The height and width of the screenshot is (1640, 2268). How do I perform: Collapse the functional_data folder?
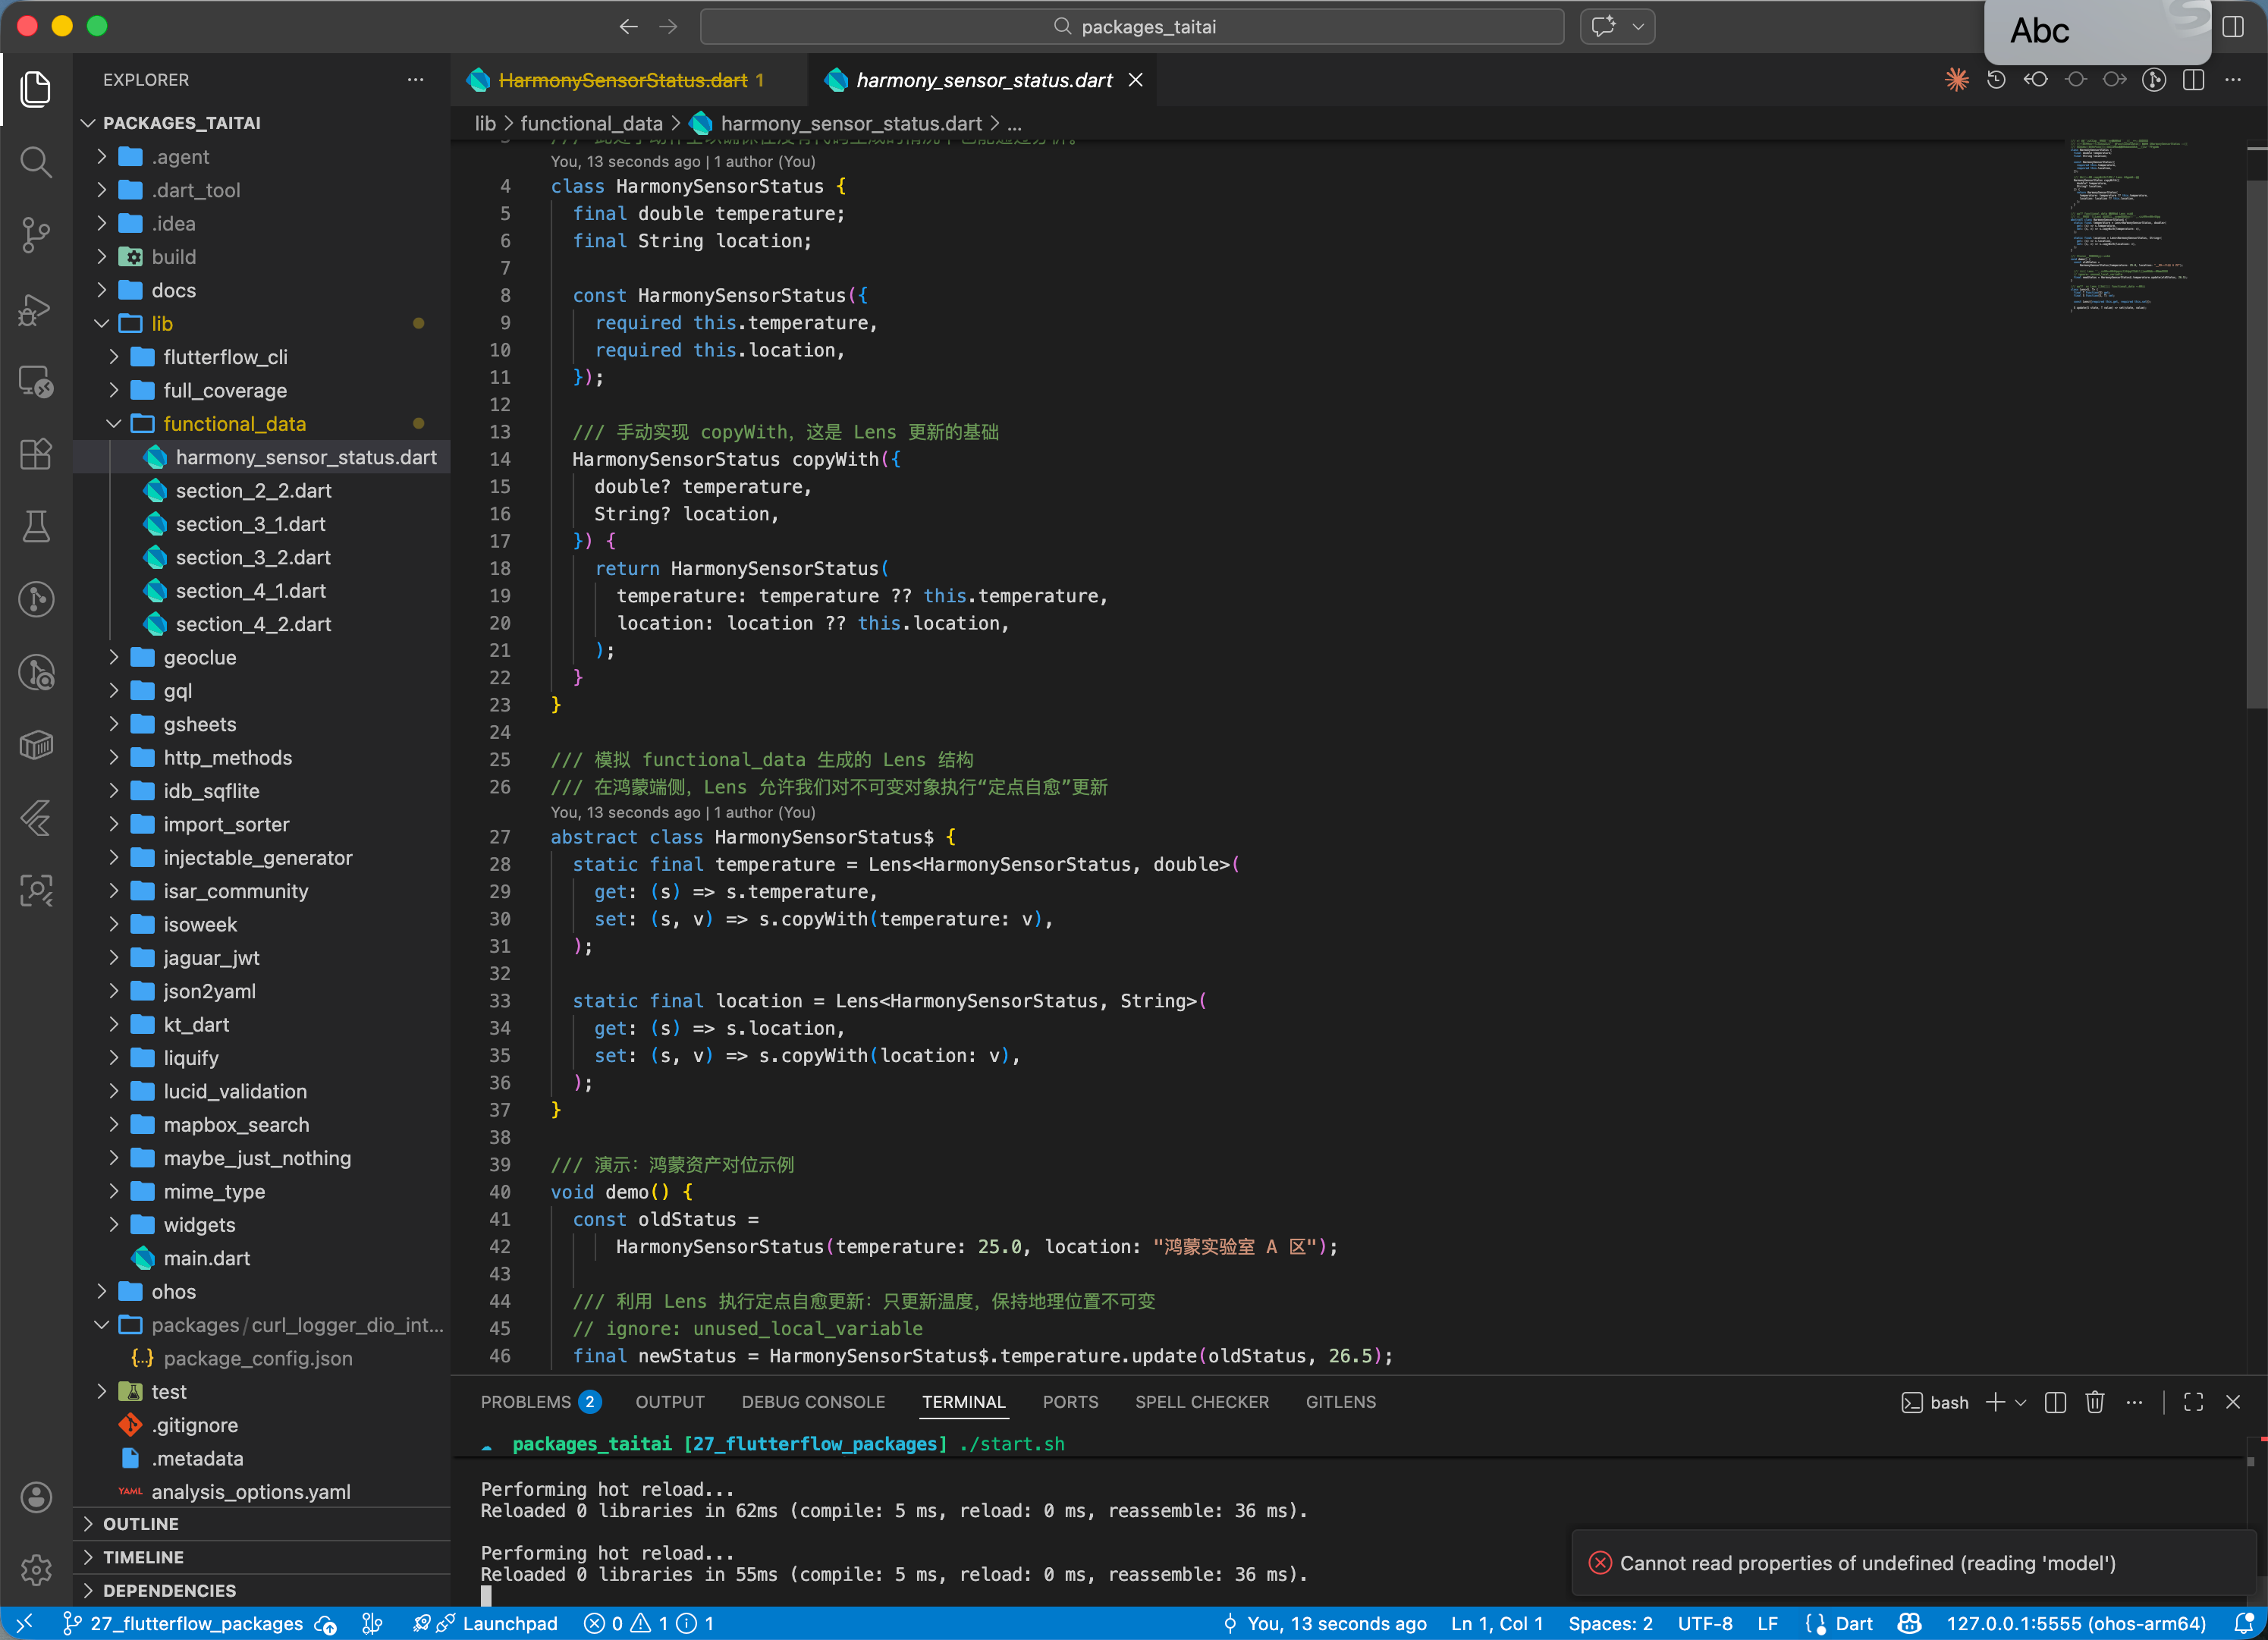point(234,424)
